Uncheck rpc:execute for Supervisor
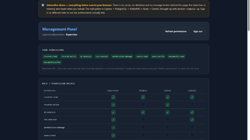Image resolution: width=250 pixels, height=140 pixels. 113,120
